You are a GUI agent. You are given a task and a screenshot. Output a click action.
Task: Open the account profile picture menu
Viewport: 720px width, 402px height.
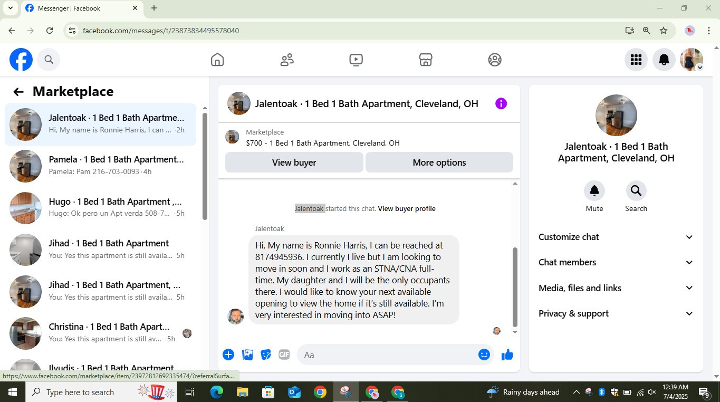pos(692,60)
